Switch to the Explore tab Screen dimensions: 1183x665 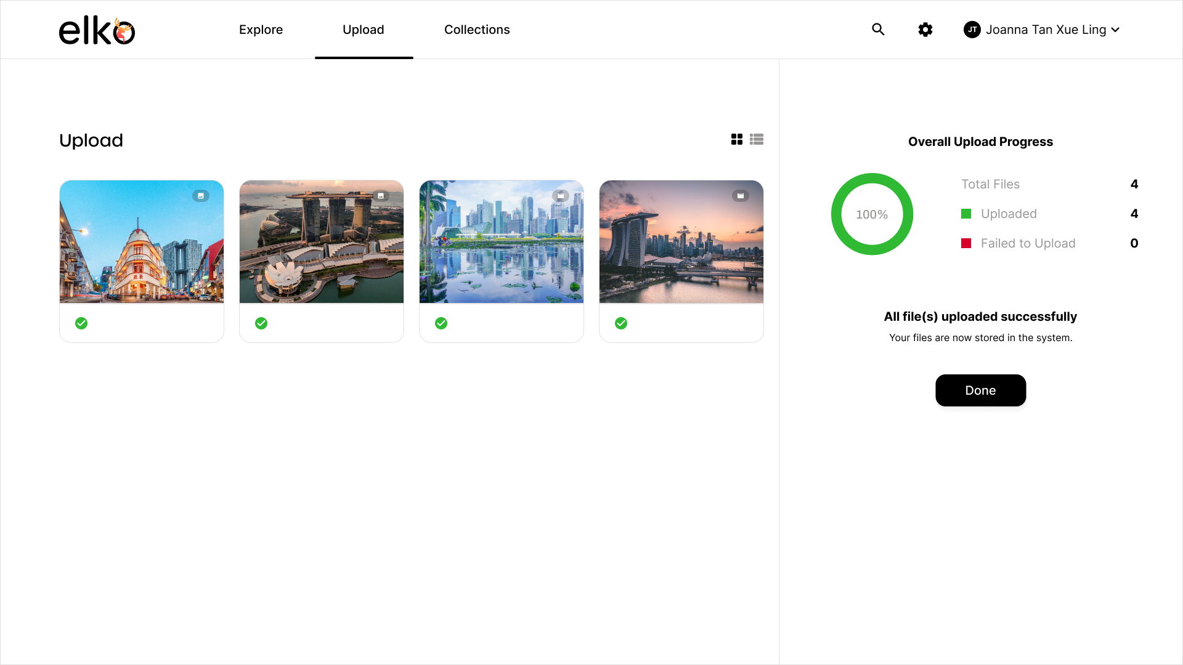point(261,29)
